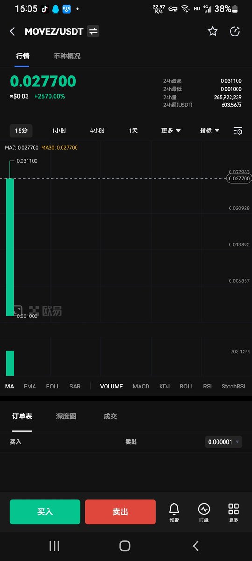Select the 4小时 timeframe
This screenshot has height=561, width=252.
[x=97, y=130]
